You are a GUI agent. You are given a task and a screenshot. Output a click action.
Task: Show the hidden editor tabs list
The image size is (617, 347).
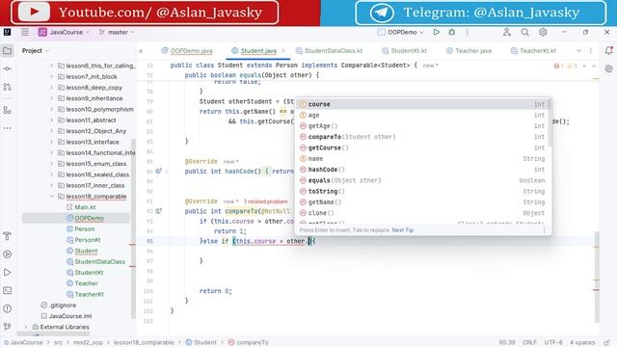tap(578, 51)
